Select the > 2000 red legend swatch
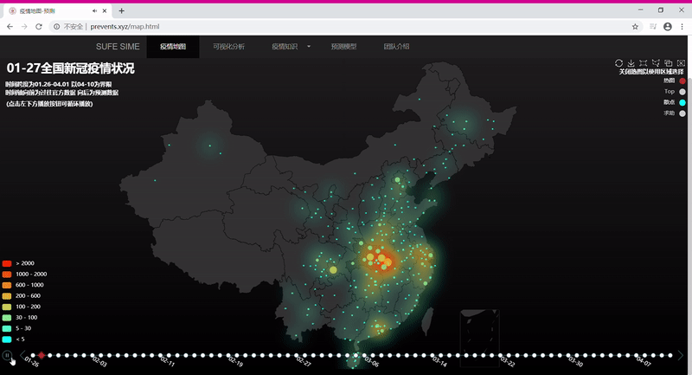 pos(7,262)
